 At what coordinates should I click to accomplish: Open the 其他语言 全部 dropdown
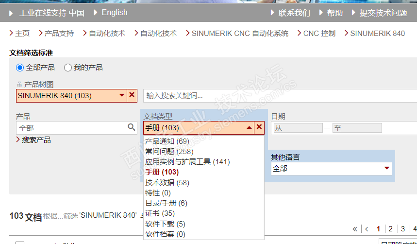(x=332, y=169)
